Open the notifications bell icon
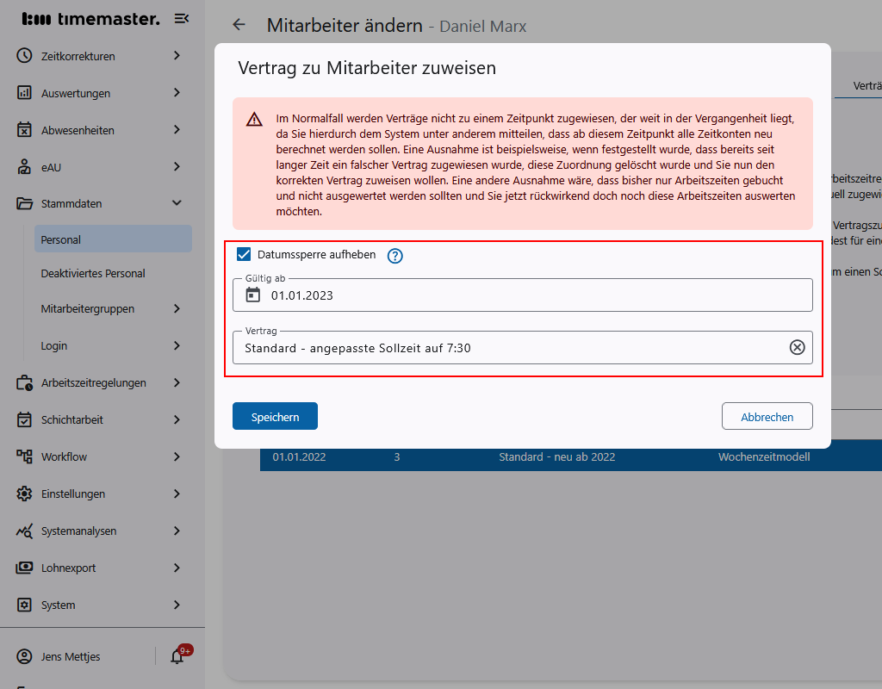This screenshot has width=882, height=689. [177, 656]
